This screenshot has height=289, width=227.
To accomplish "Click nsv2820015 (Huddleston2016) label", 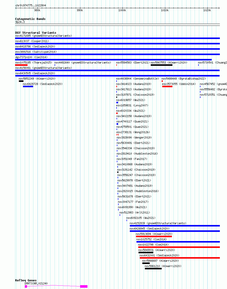I will click(138, 191).
